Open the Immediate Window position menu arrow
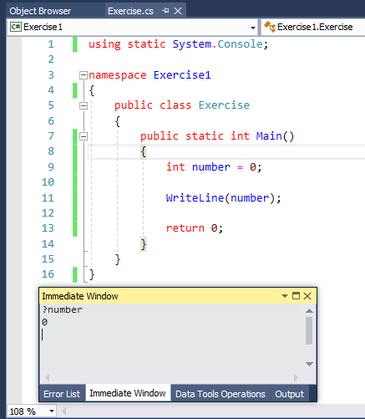 point(285,296)
